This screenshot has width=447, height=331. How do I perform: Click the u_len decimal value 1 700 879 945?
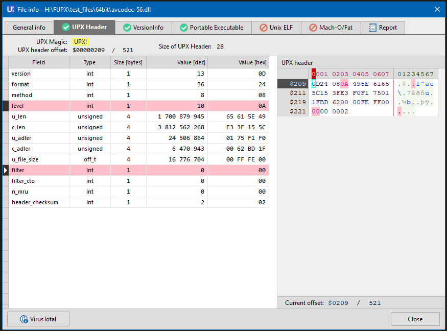[181, 116]
